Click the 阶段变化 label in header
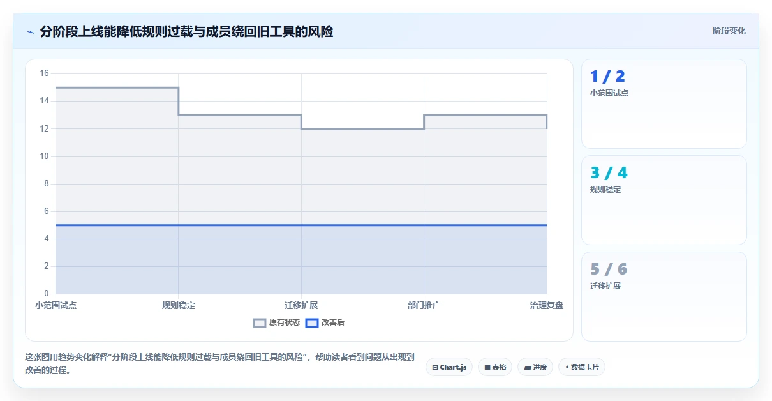This screenshot has width=772, height=401. 729,31
